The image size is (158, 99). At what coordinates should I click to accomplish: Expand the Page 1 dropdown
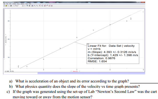[22, 6]
